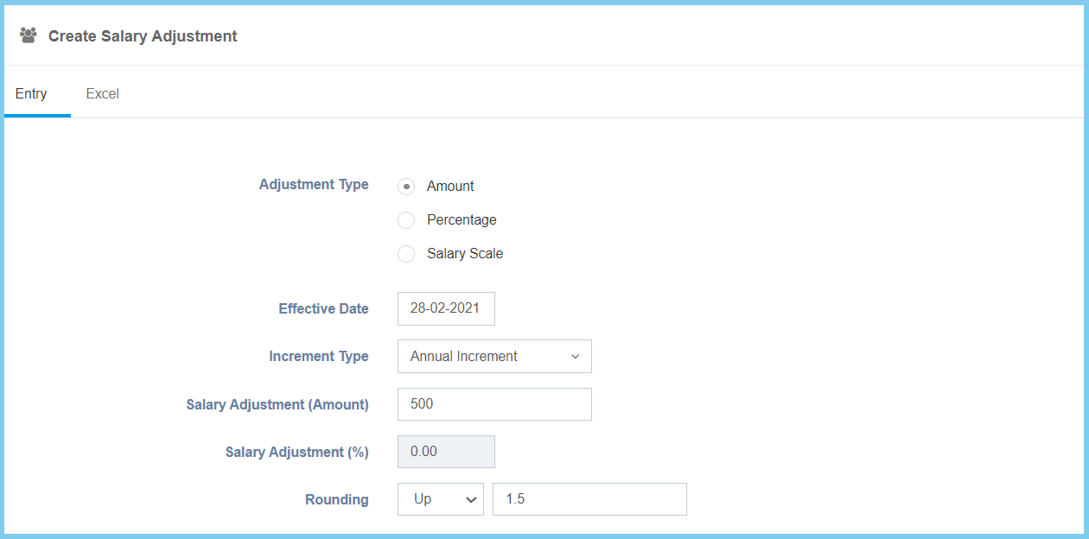Pick the Salary Scale radio option
This screenshot has height=539, width=1089.
(x=406, y=254)
